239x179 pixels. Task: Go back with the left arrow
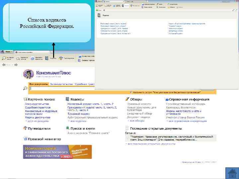tap(4, 65)
